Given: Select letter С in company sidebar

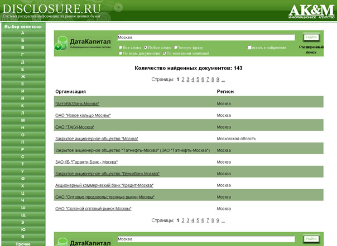Looking at the screenshot, I should click(23, 157).
